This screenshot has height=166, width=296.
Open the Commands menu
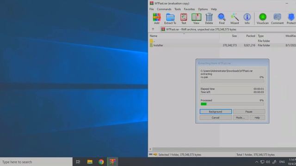coord(164,9)
